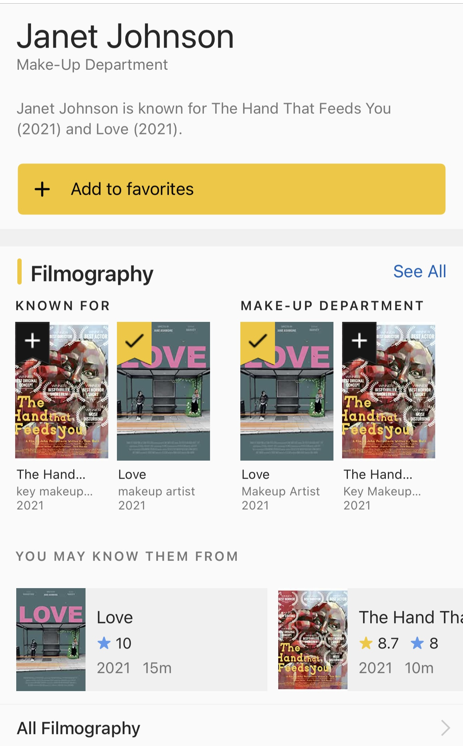Click blue star next to rating 8
463x746 pixels.
click(x=417, y=643)
